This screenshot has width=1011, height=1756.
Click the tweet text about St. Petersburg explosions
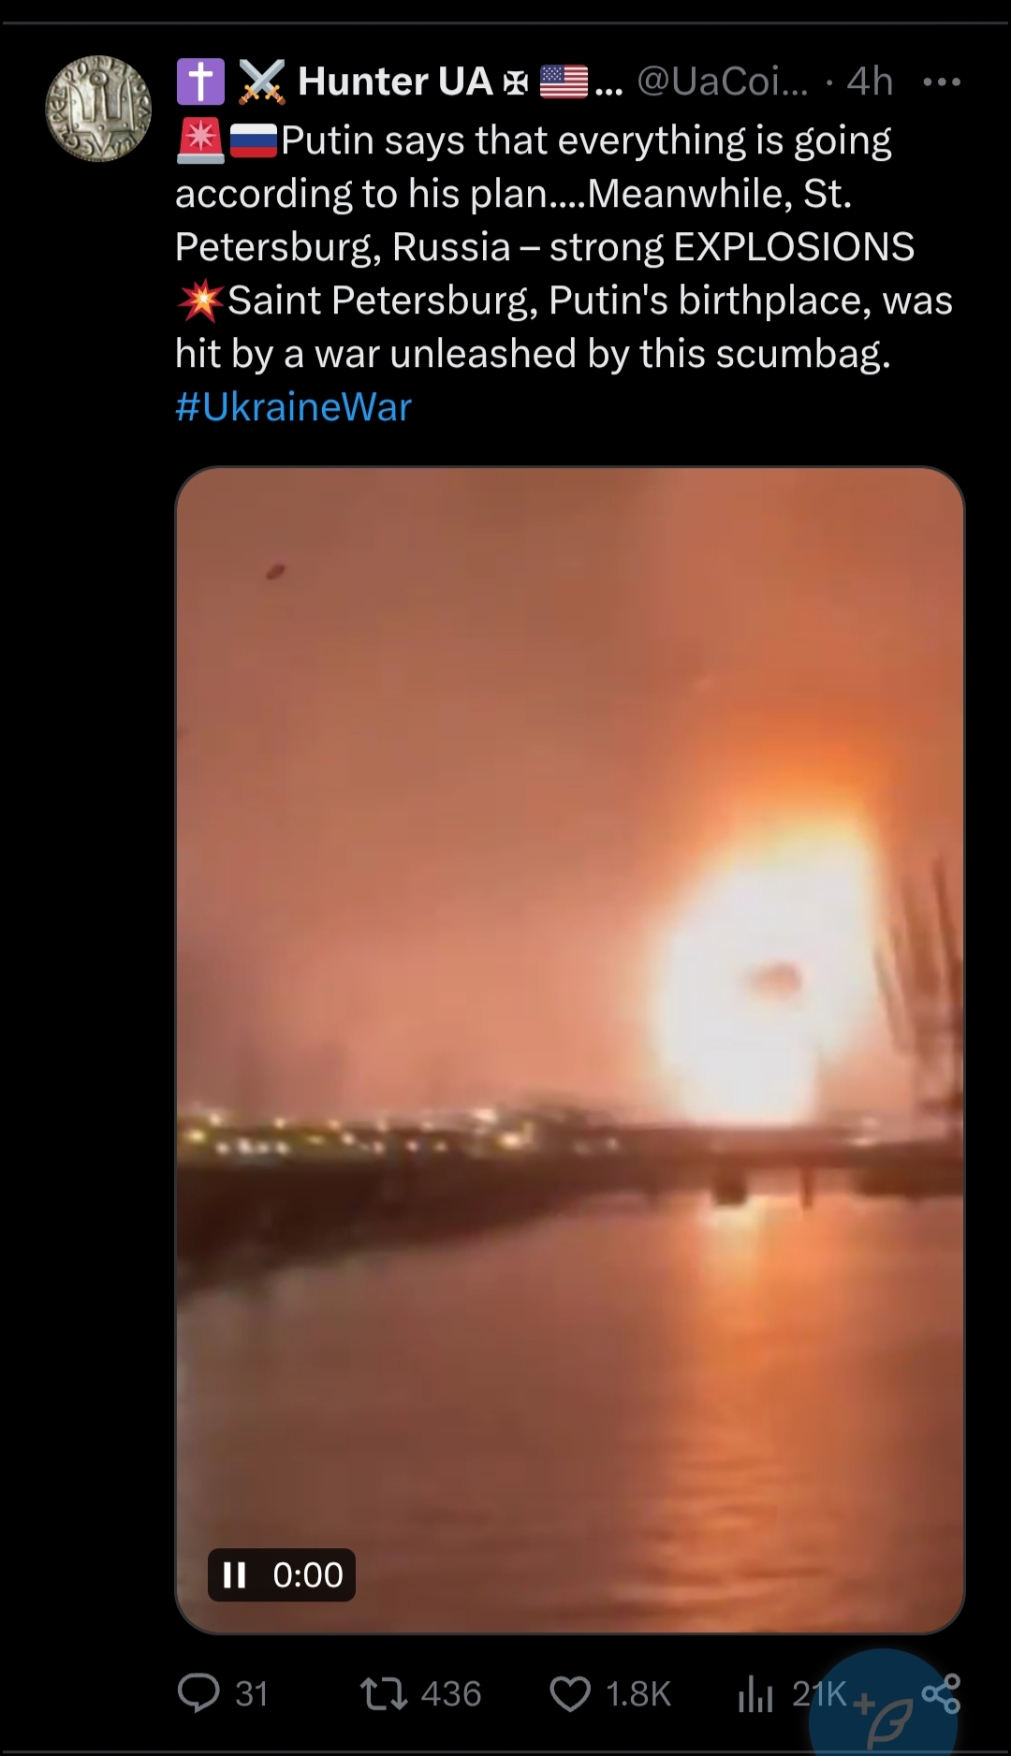point(564,247)
